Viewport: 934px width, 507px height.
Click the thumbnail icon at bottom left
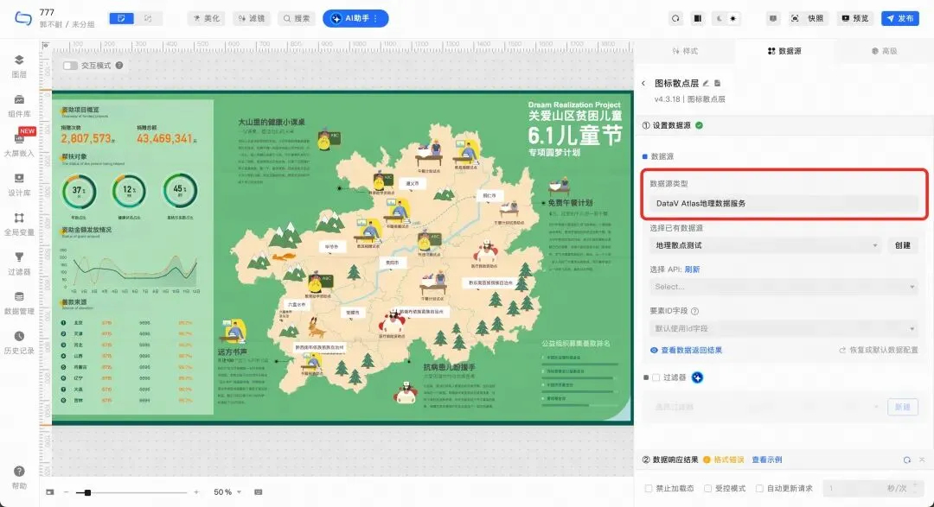click(x=50, y=492)
